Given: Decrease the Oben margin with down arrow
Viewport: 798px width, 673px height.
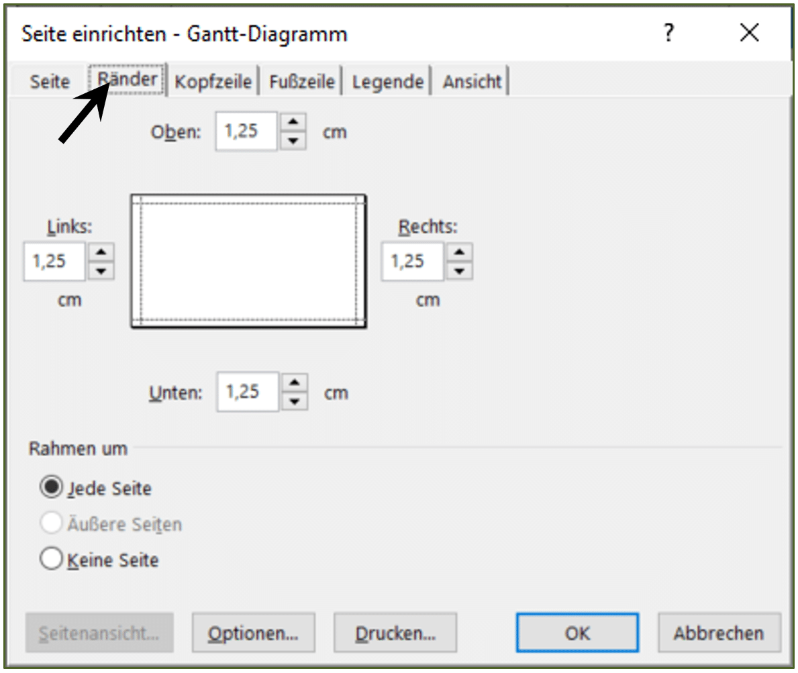Looking at the screenshot, I should [x=293, y=140].
